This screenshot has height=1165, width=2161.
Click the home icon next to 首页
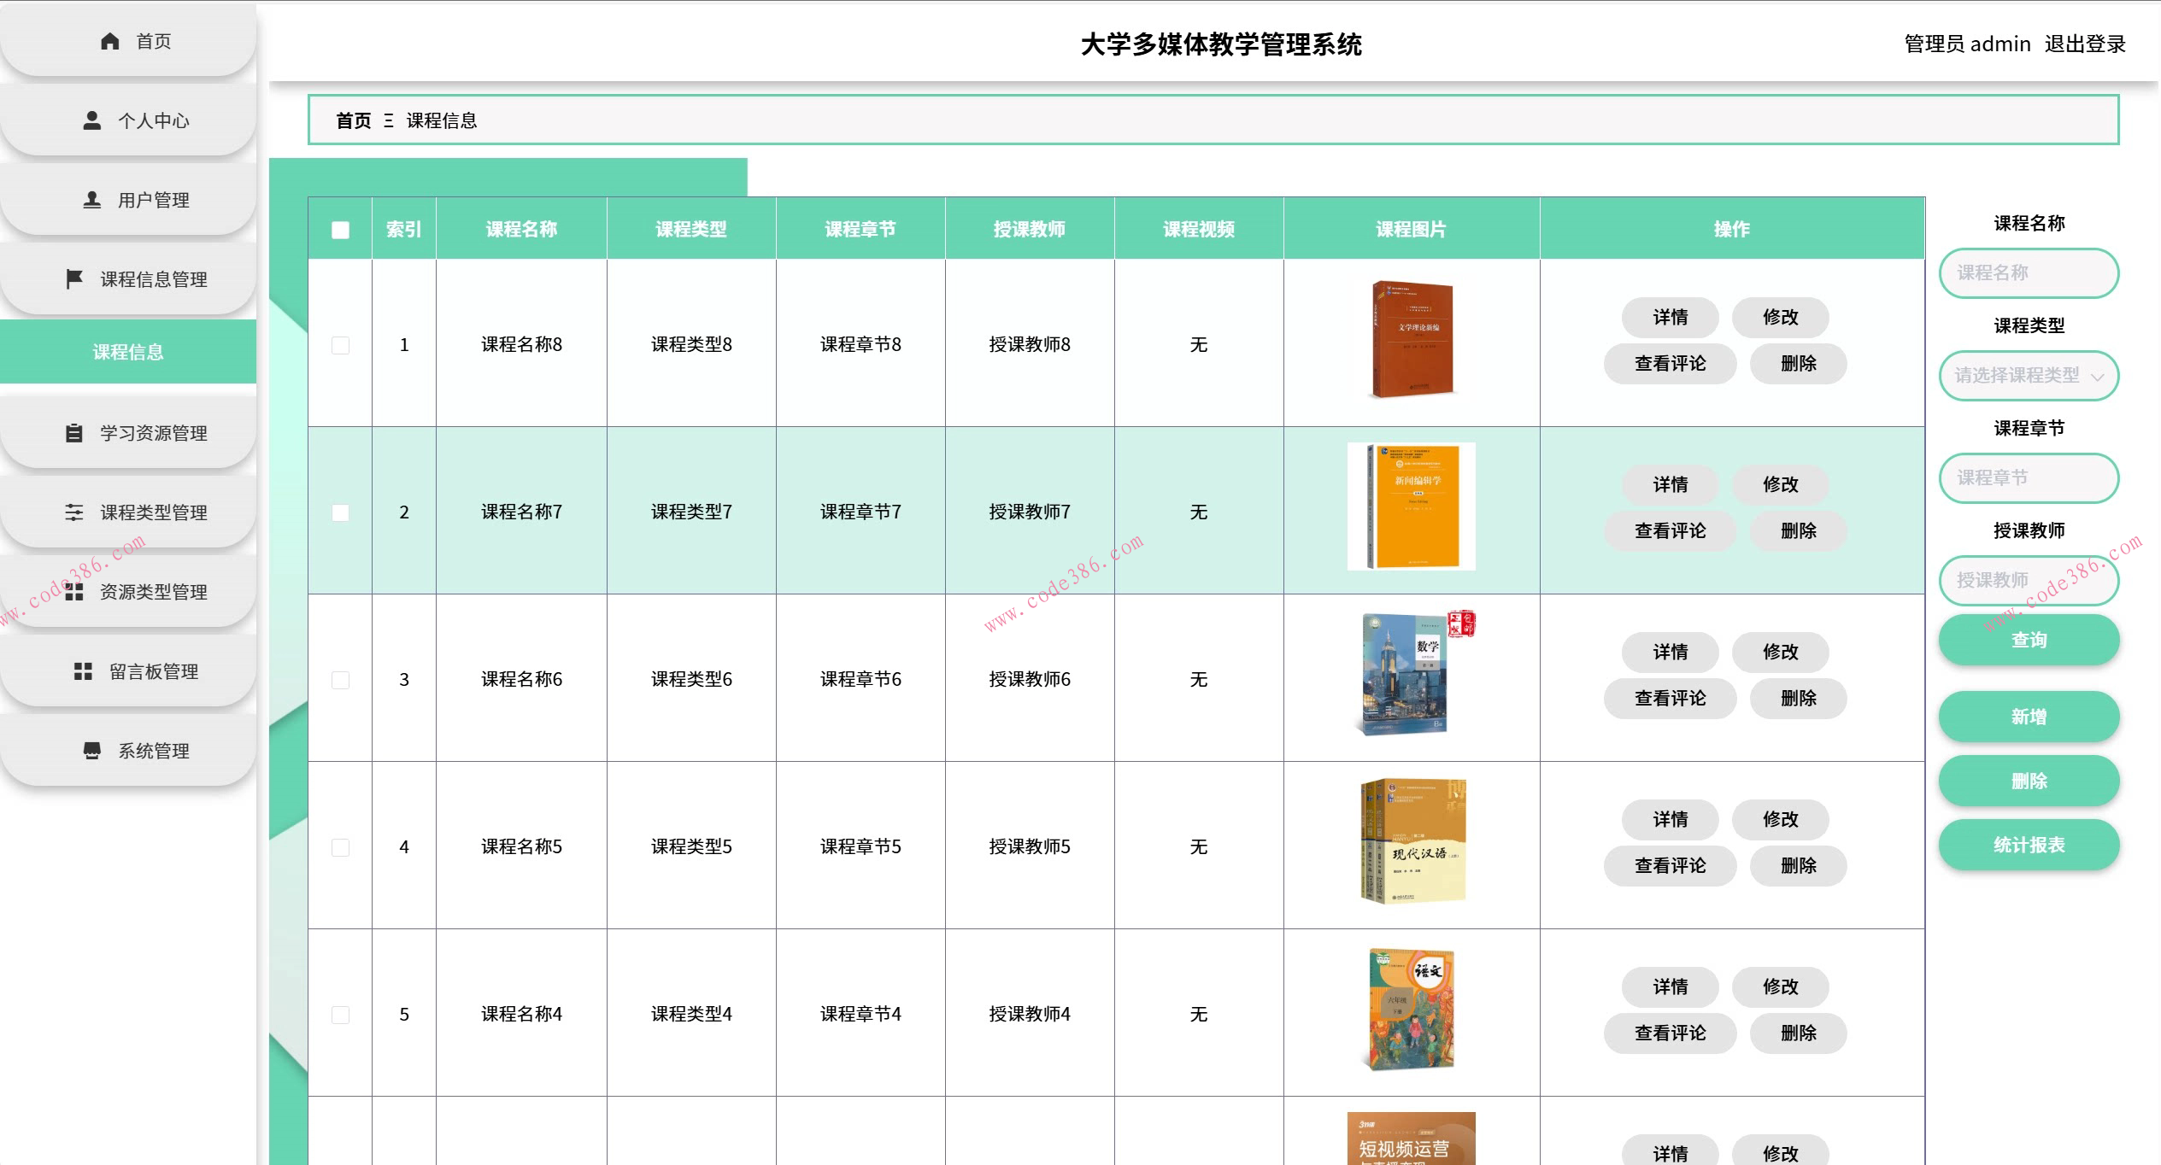pyautogui.click(x=109, y=39)
